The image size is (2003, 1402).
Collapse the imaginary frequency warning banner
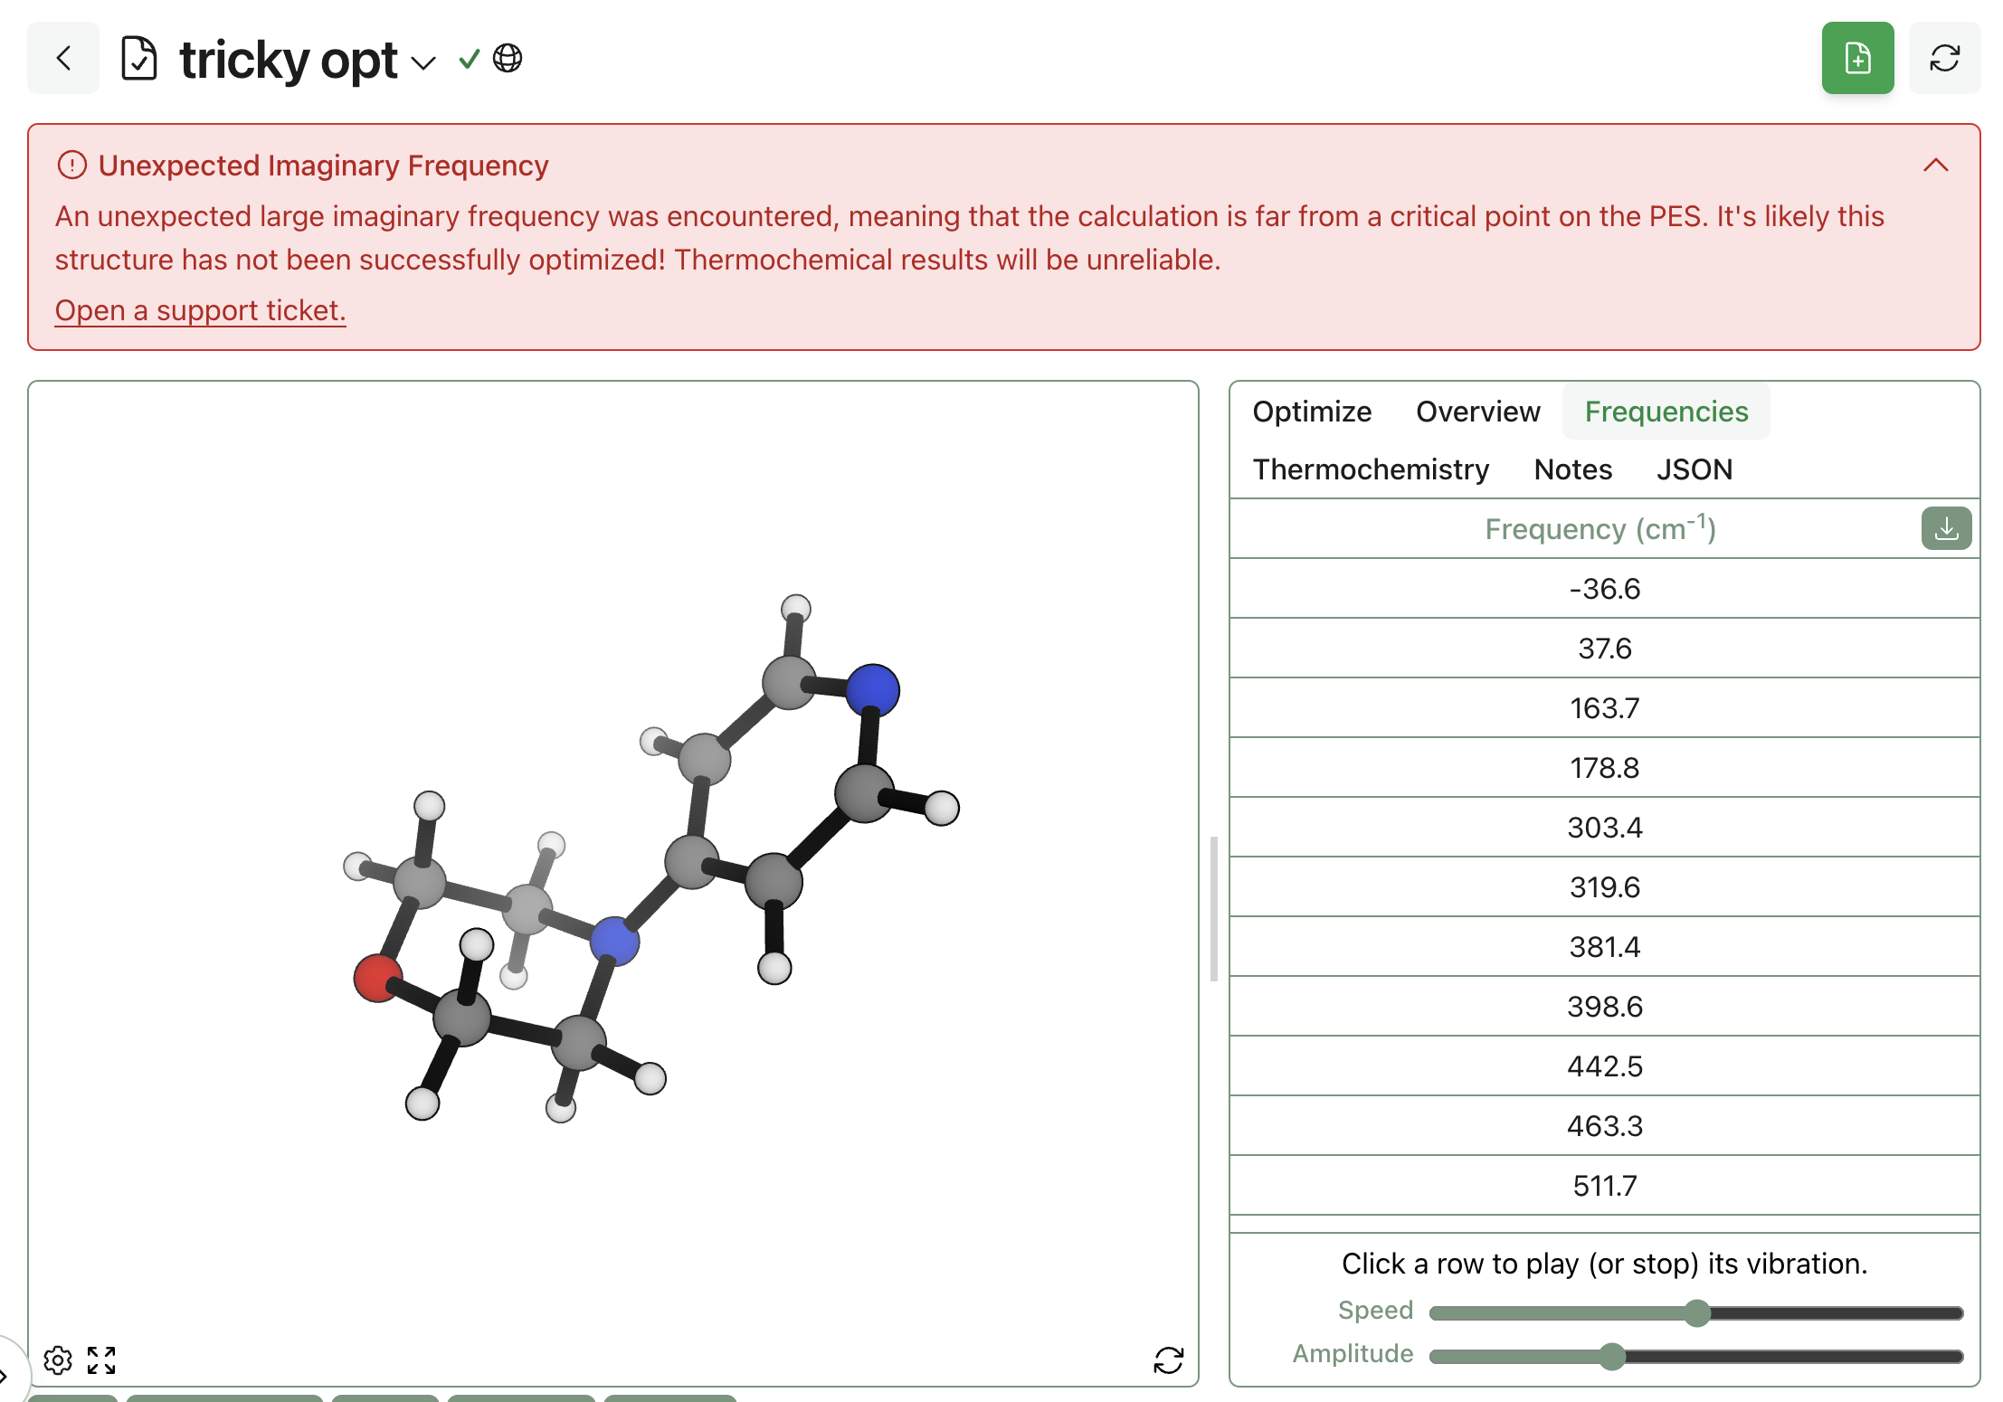pyautogui.click(x=1935, y=166)
